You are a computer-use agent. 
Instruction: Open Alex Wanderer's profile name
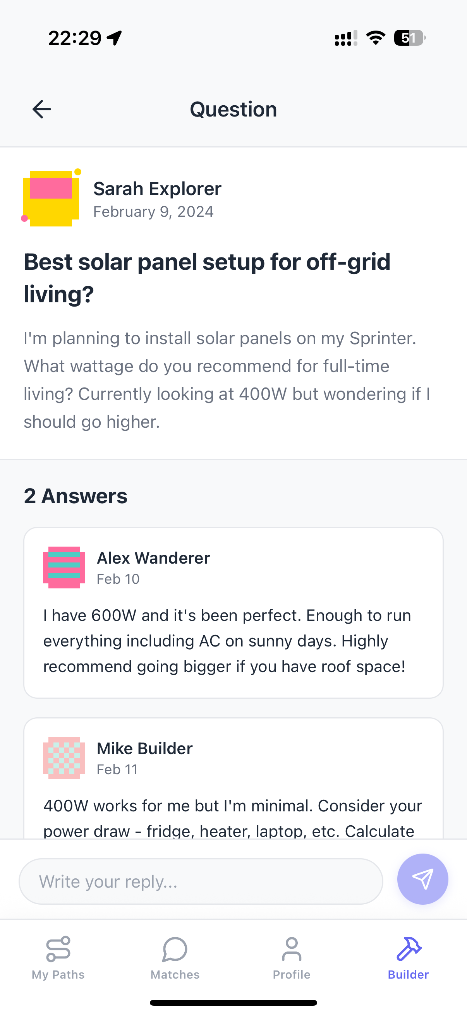point(153,558)
